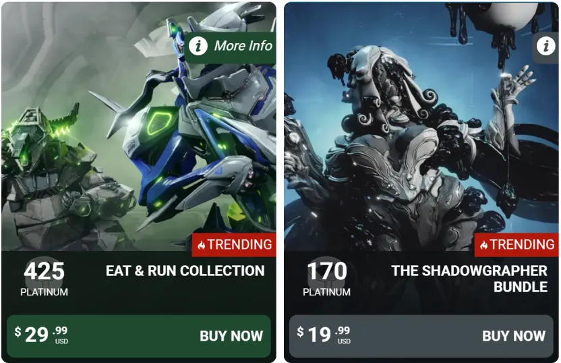The height and width of the screenshot is (363, 561).
Task: Select the Eat & Run Collection artwork
Action: coord(139,127)
